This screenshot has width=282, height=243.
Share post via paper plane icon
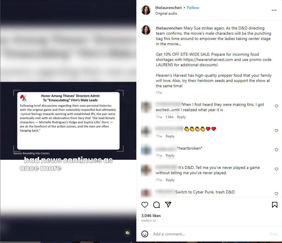click(x=168, y=204)
